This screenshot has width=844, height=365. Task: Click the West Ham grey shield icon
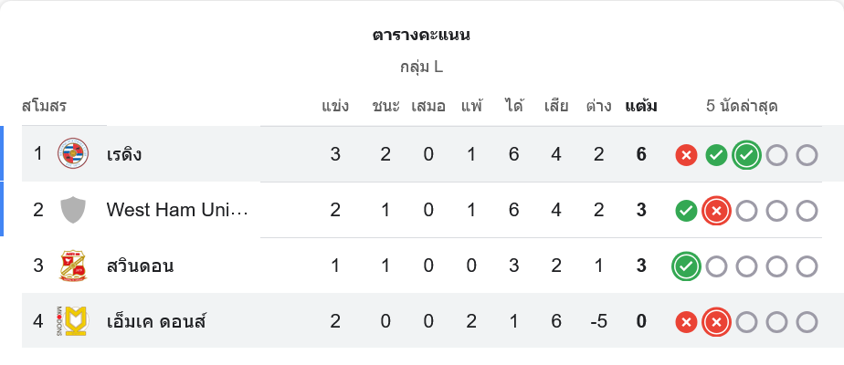[72, 210]
